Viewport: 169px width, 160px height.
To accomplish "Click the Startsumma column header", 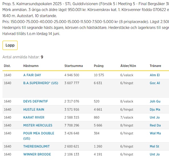I will coord(74,66).
